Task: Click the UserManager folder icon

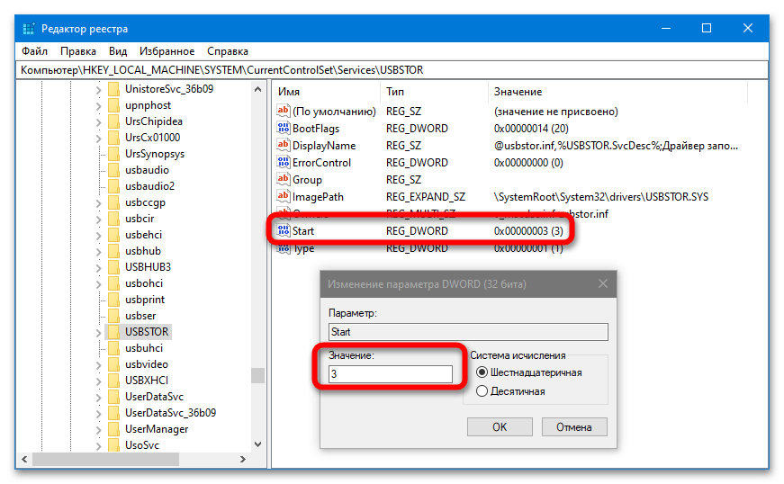Action: [x=113, y=429]
